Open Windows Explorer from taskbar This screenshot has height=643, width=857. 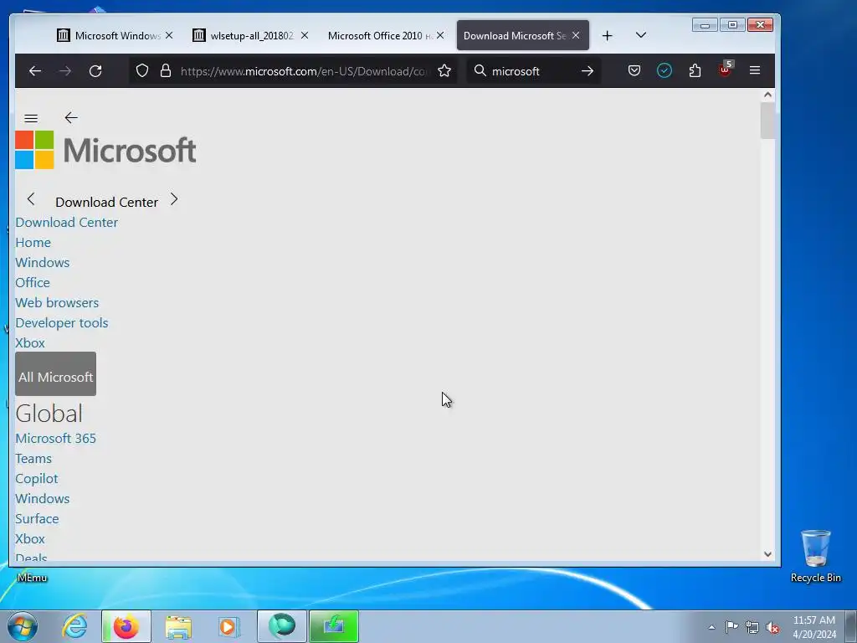pos(178,626)
